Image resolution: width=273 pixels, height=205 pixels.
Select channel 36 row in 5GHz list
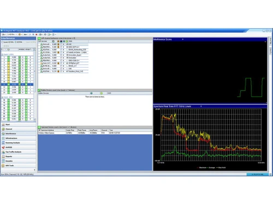(x=17, y=100)
